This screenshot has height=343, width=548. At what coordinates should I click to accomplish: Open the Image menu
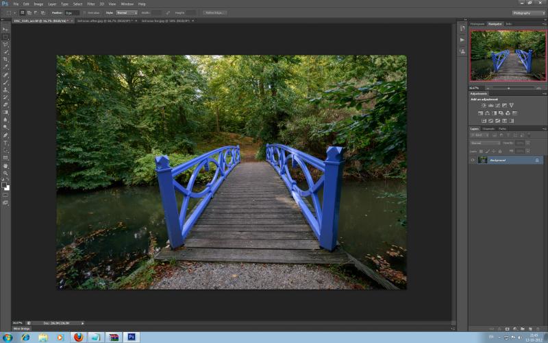tap(38, 4)
